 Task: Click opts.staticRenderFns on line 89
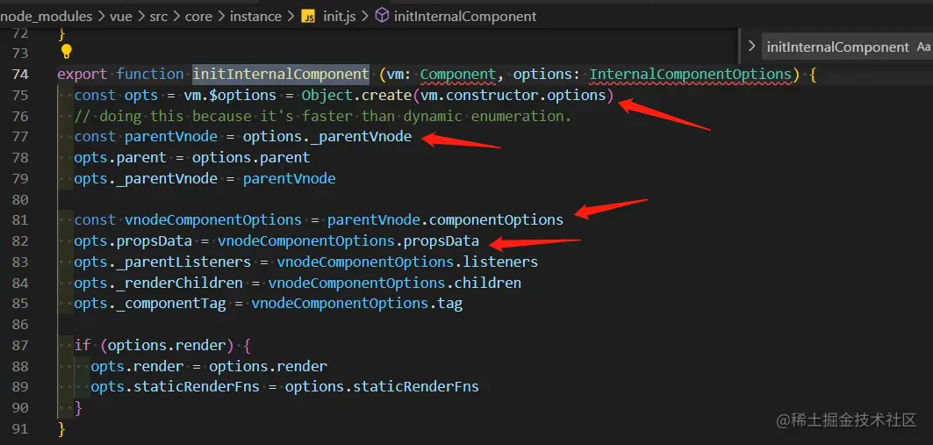pyautogui.click(x=175, y=387)
